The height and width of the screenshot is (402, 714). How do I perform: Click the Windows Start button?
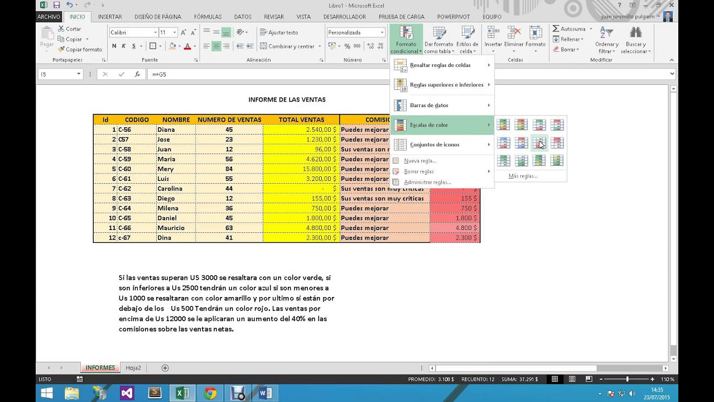(x=47, y=393)
